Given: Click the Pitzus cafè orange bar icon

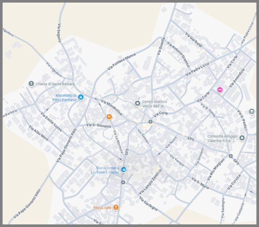Looking at the screenshot, I should coord(116,207).
